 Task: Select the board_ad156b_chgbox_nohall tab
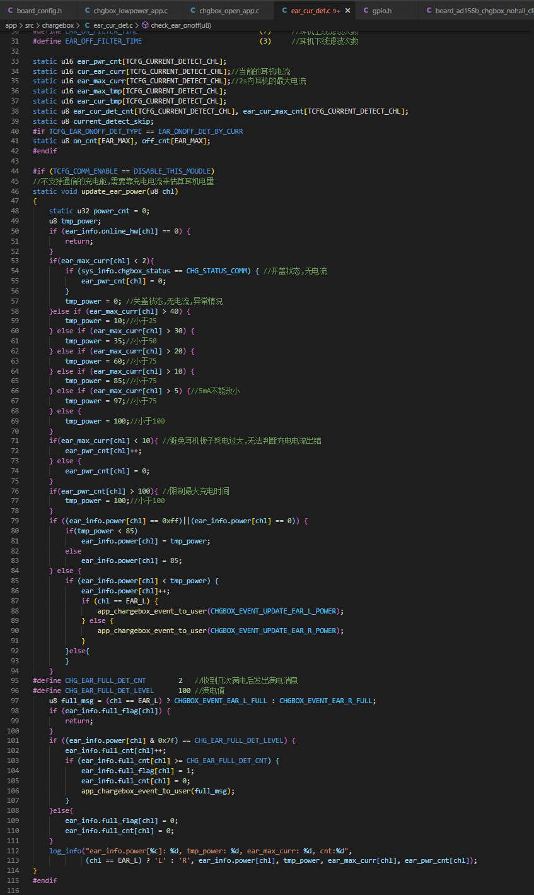[484, 11]
